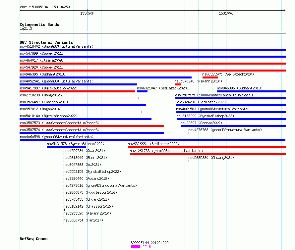Click the blue nsv6321047 Sedlazeck2020 bar
Viewport: 295px width, 250px height.
[142, 91]
